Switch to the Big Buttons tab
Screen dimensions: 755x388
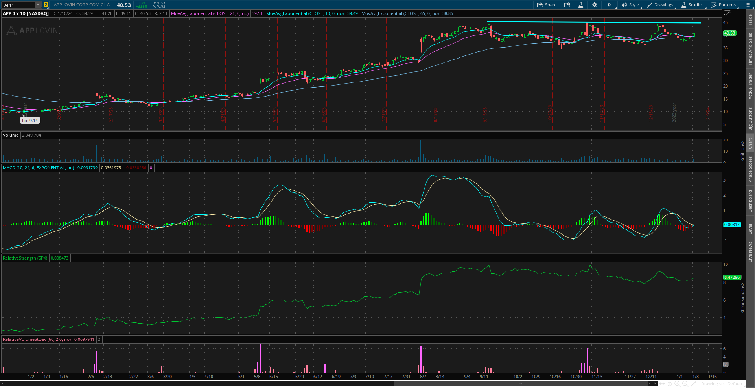750,118
